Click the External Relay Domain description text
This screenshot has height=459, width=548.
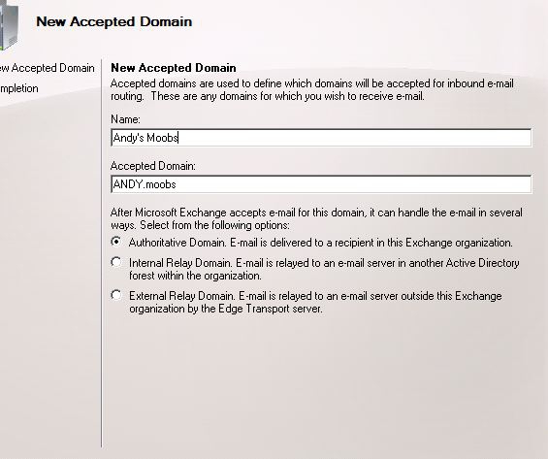click(x=315, y=302)
